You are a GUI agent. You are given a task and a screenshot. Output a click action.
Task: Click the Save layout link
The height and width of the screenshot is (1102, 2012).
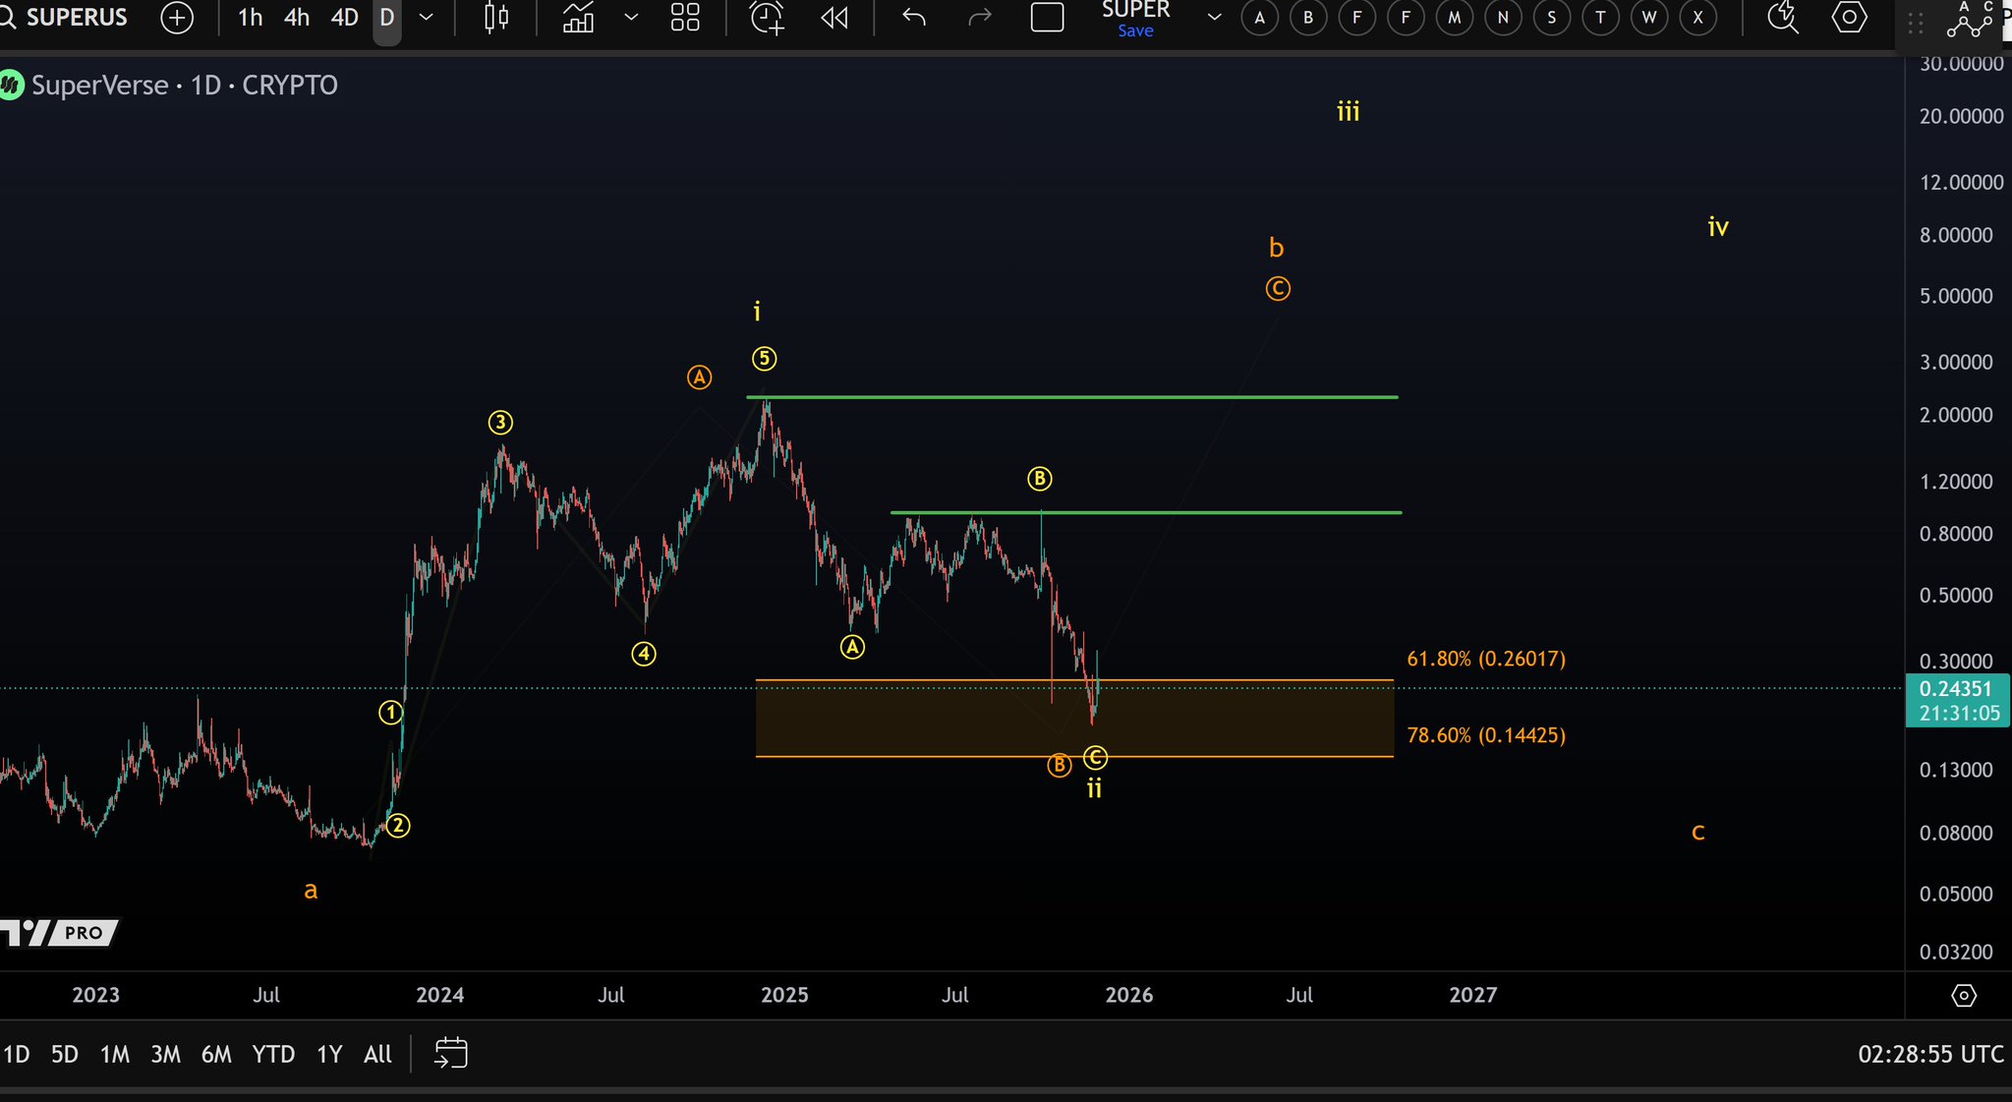coord(1135,31)
